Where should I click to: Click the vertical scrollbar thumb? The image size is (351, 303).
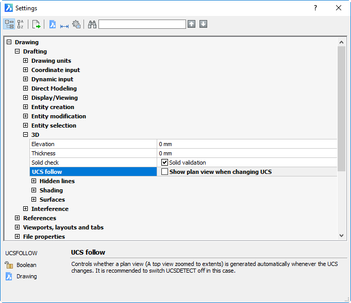tap(341, 109)
